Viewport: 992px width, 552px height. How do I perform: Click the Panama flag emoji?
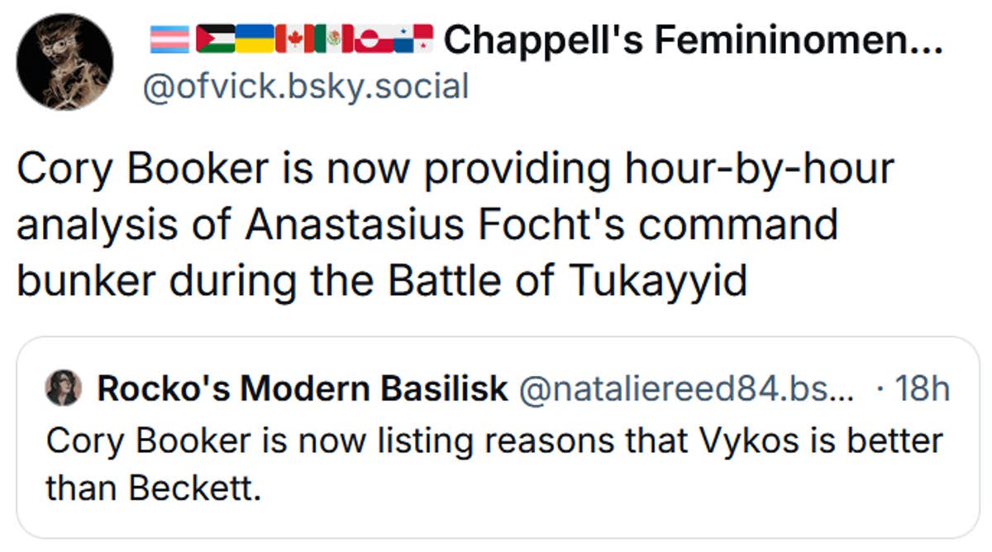coord(413,38)
